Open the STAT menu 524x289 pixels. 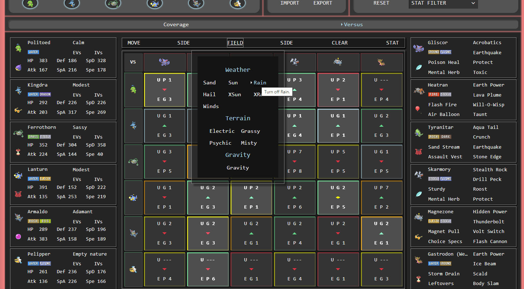coord(393,43)
